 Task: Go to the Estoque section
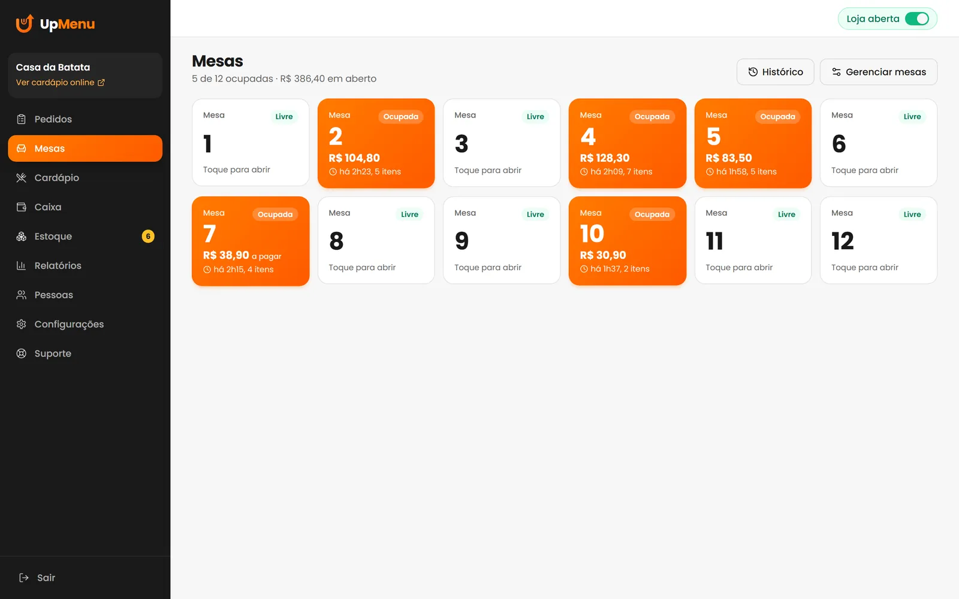pyautogui.click(x=85, y=237)
